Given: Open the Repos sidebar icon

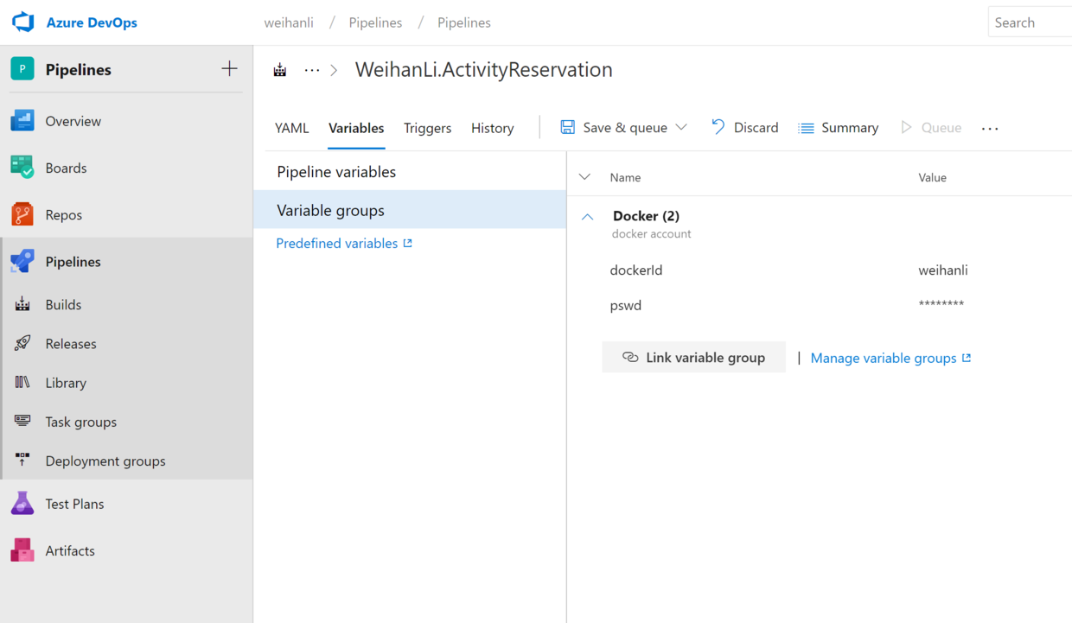Looking at the screenshot, I should point(22,214).
